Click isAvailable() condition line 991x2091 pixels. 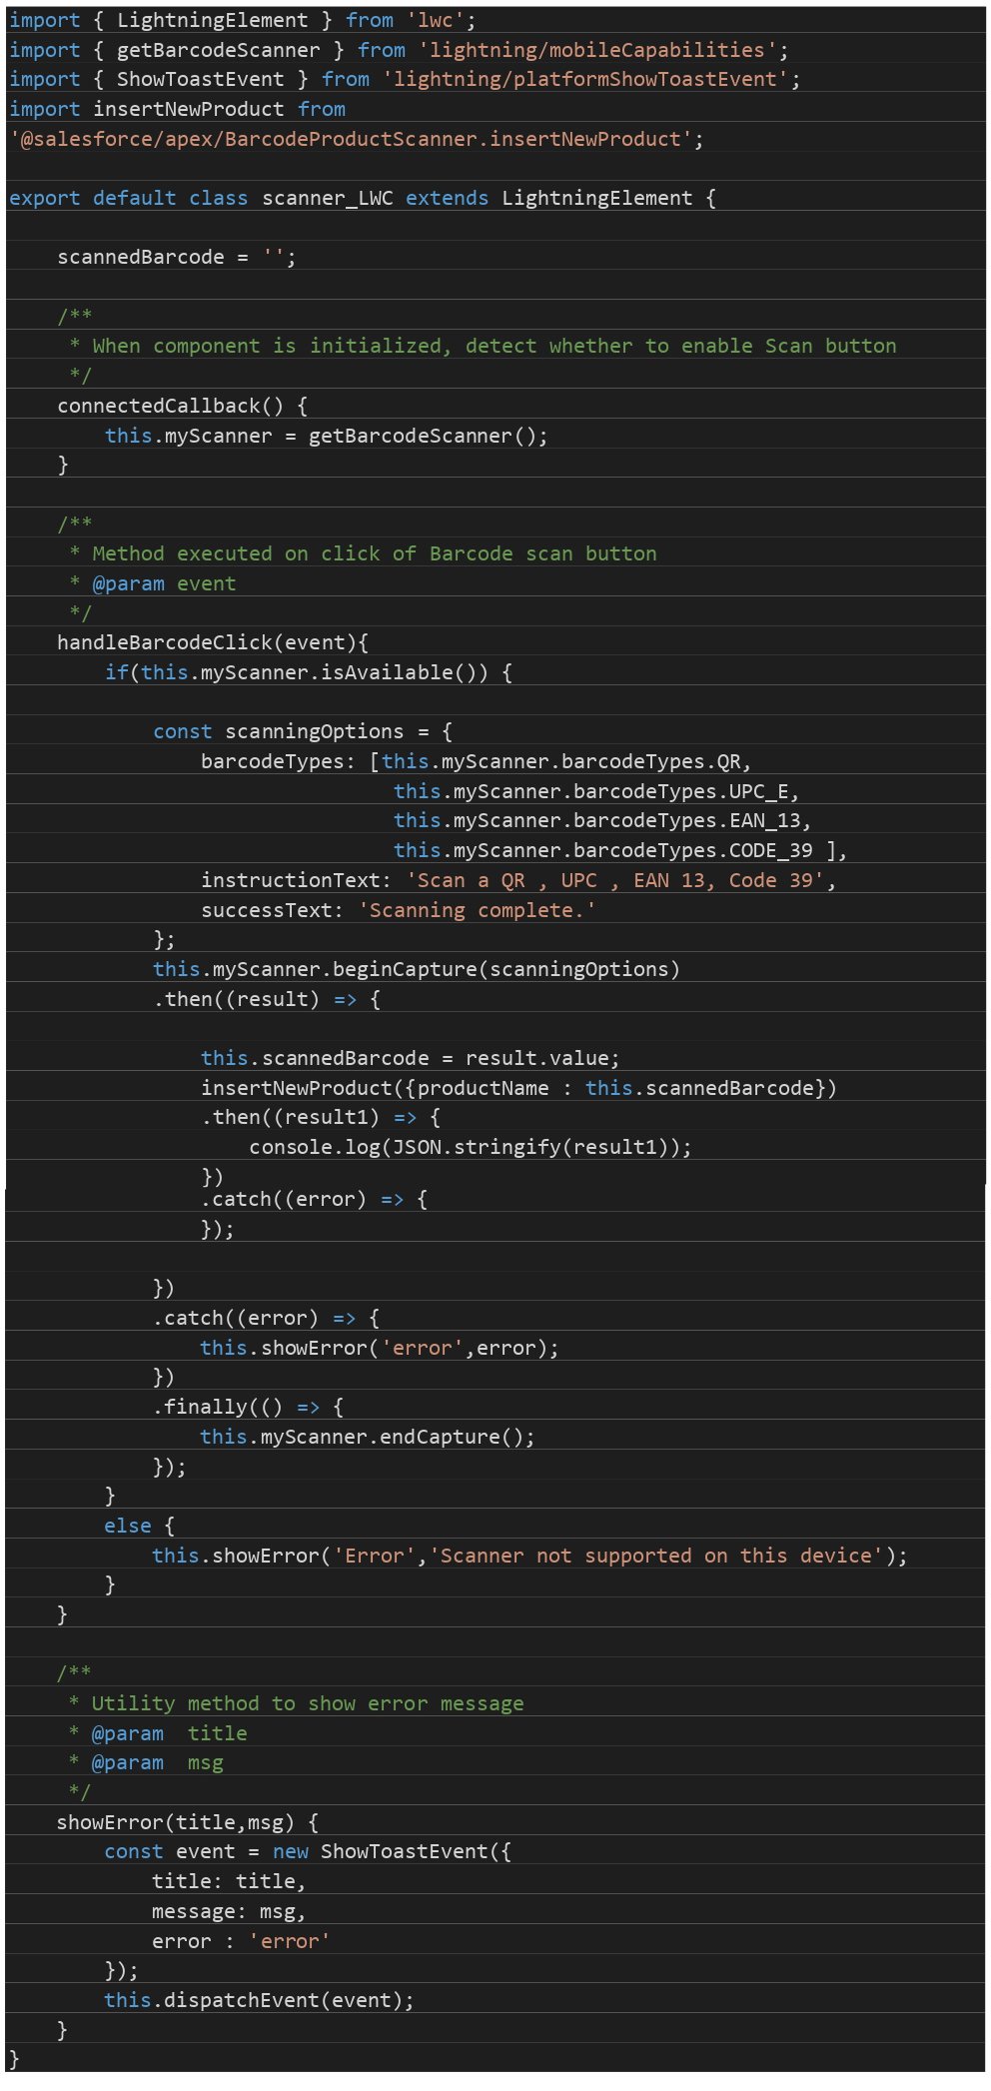pyautogui.click(x=309, y=672)
